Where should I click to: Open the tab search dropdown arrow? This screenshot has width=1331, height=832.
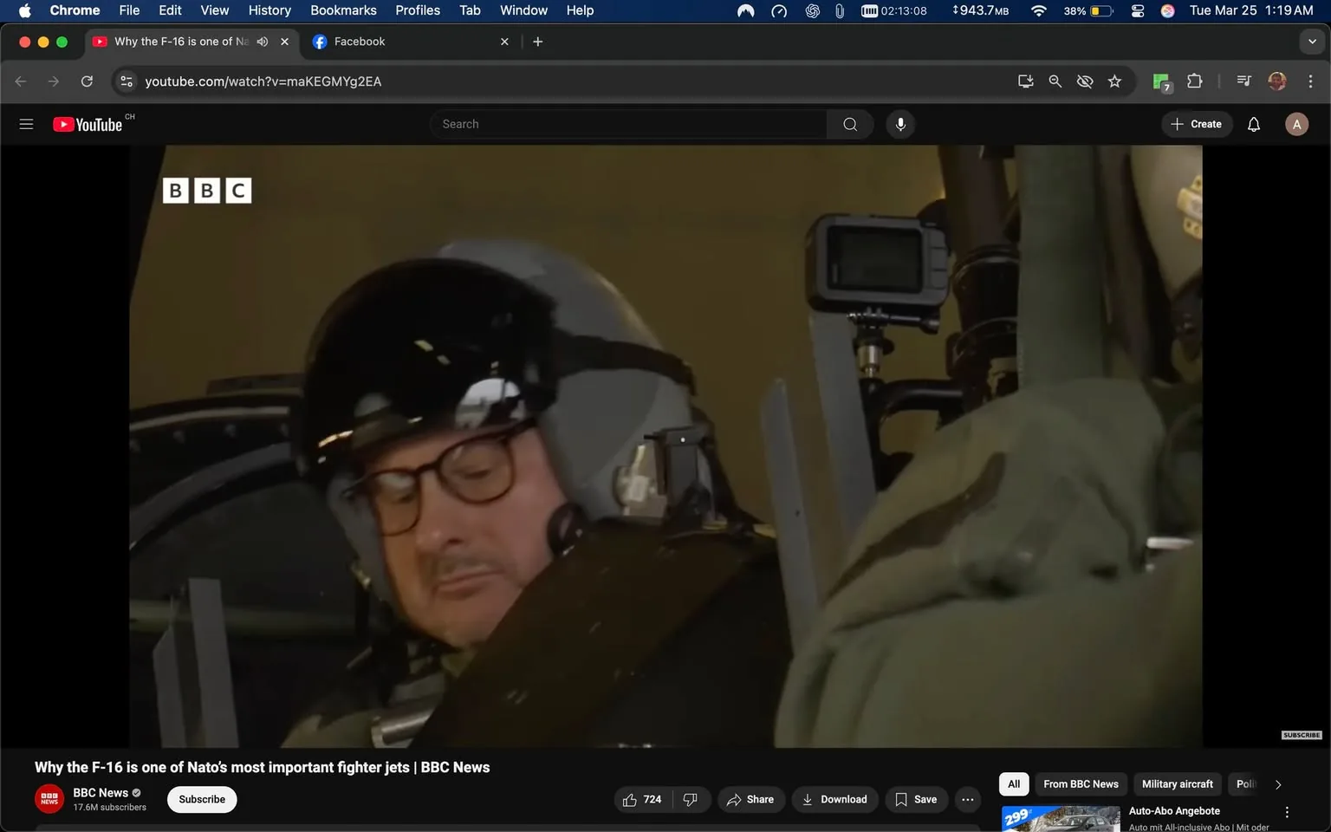point(1311,41)
